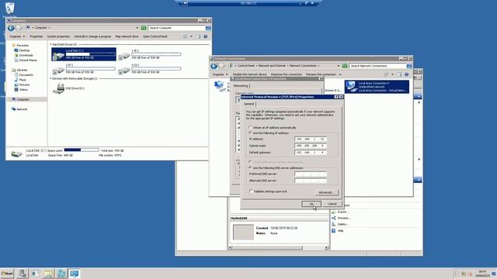
Task: Select Local Disk (C:) drive
Action: 84,54
